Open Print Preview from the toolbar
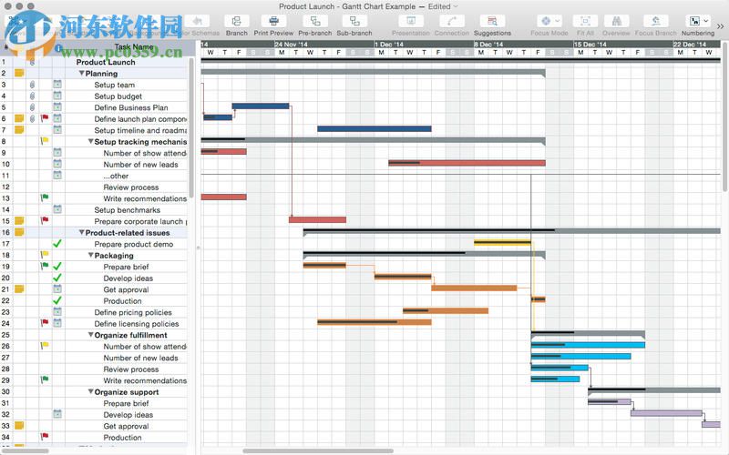This screenshot has height=455, width=729. click(273, 21)
